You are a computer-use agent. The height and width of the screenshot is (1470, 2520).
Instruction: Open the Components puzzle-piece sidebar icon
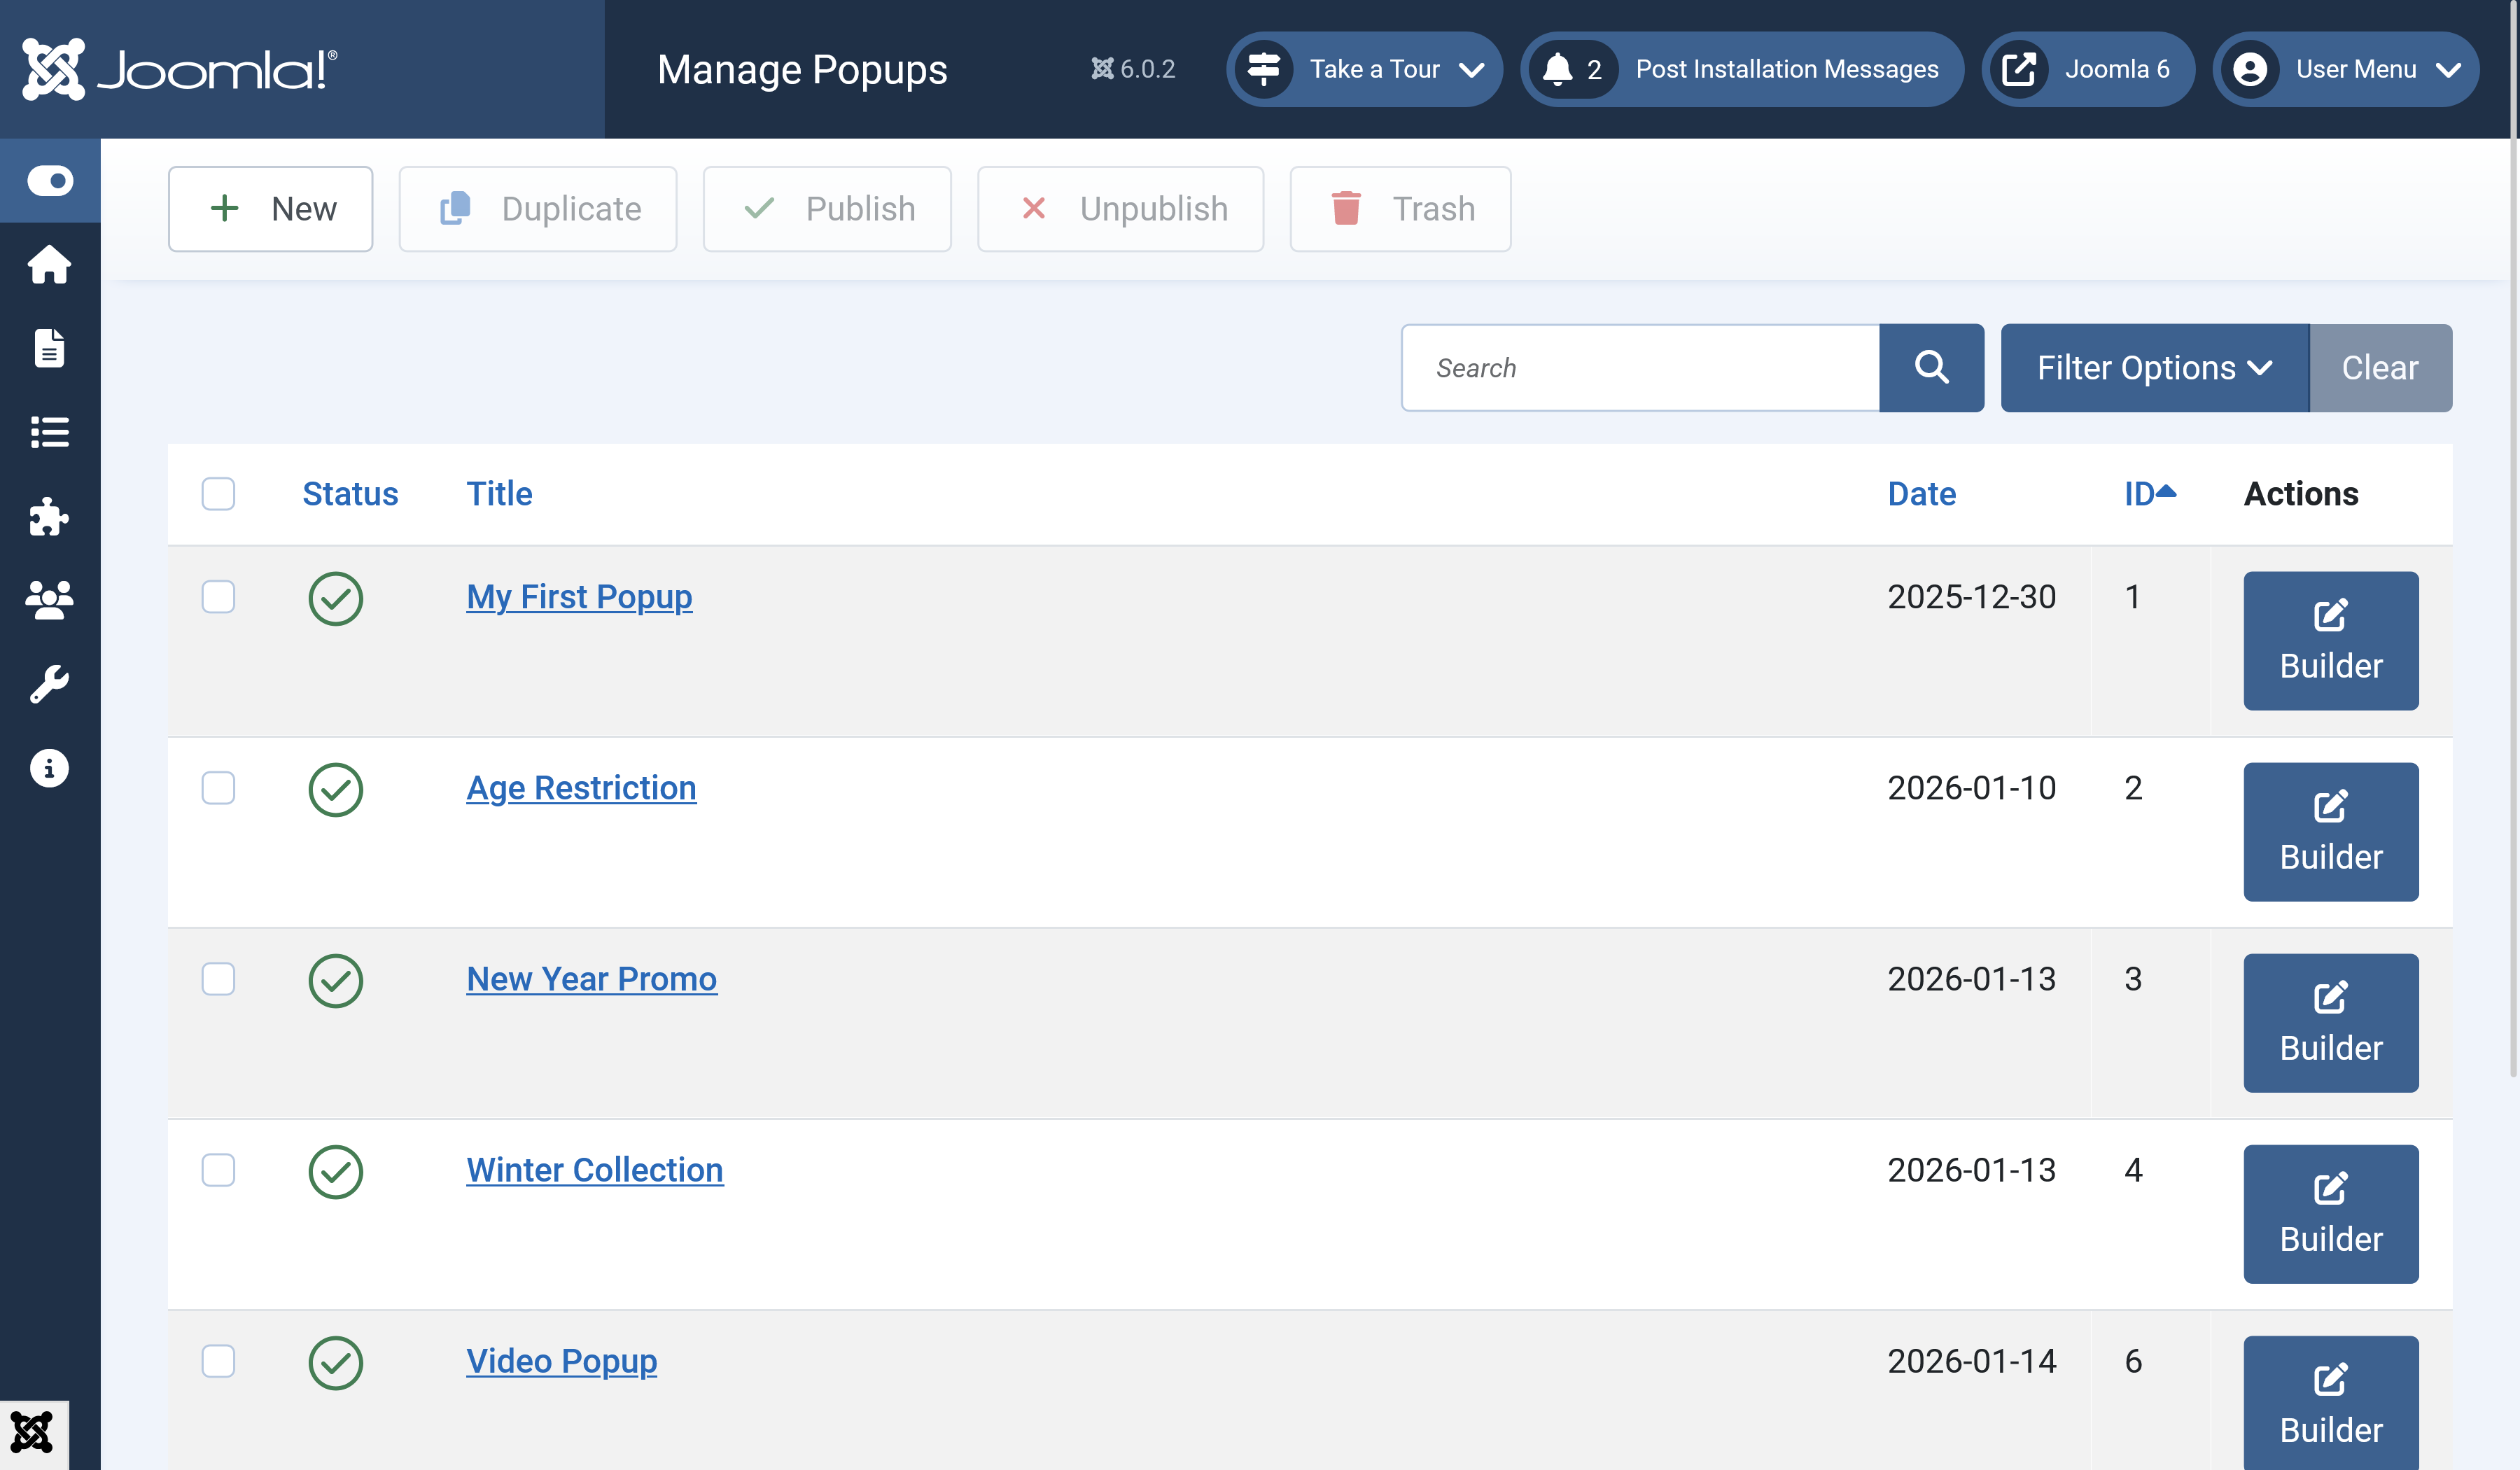tap(50, 516)
